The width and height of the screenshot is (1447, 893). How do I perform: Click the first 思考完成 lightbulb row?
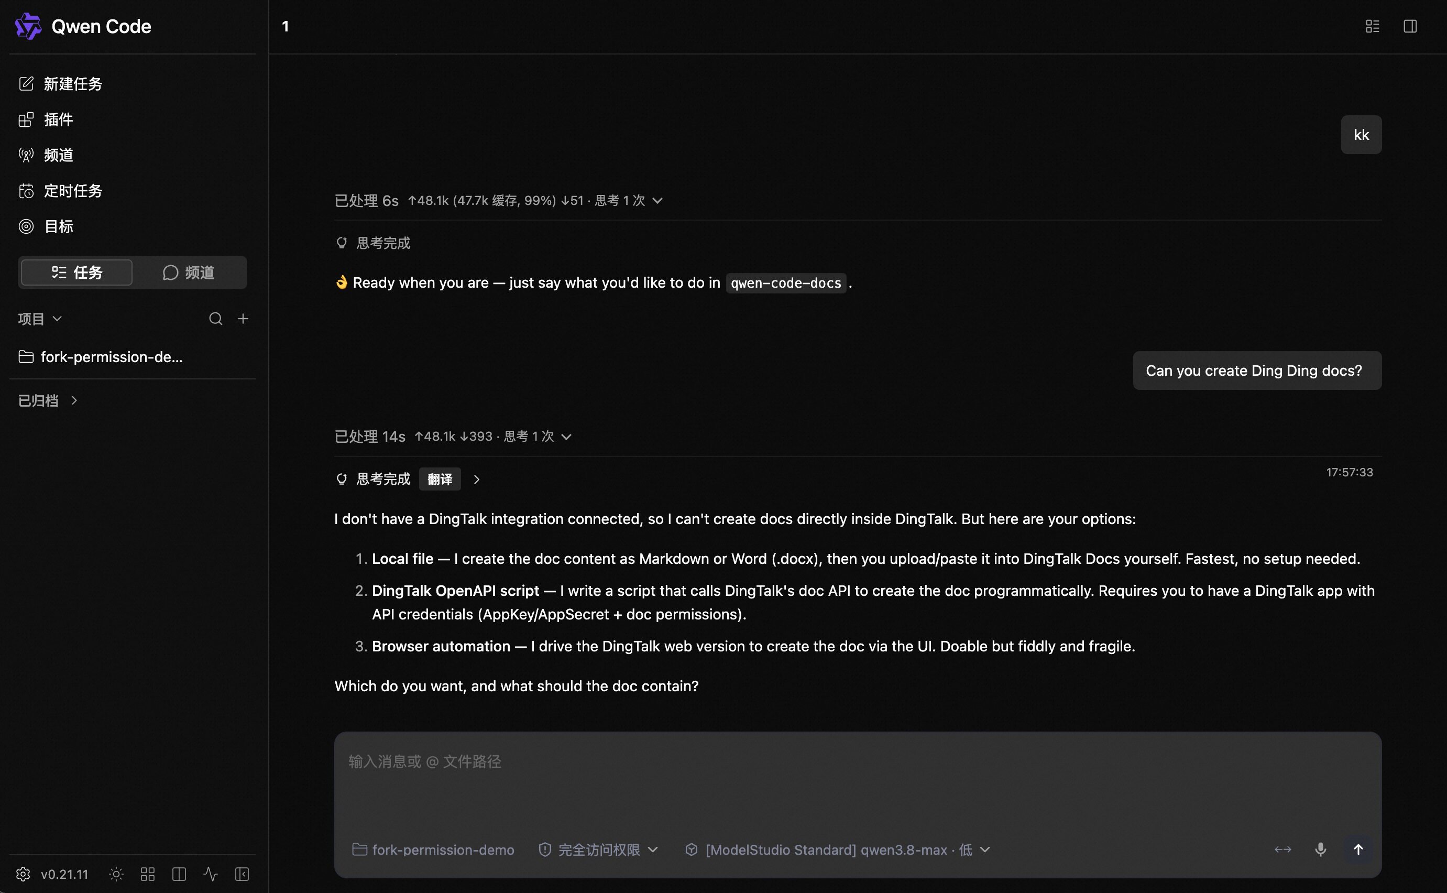(373, 243)
